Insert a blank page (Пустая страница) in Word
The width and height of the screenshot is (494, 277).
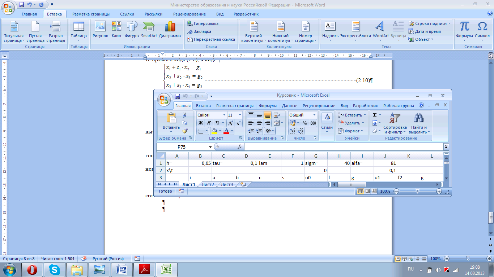coord(35,32)
